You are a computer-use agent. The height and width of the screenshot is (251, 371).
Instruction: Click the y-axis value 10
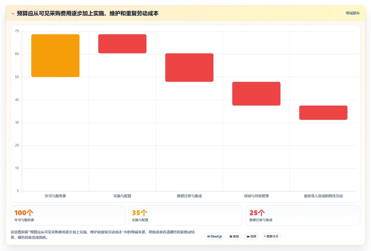17,168
